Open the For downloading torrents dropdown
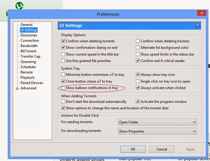Image resolution: width=210 pixels, height=161 pixels. [157, 131]
